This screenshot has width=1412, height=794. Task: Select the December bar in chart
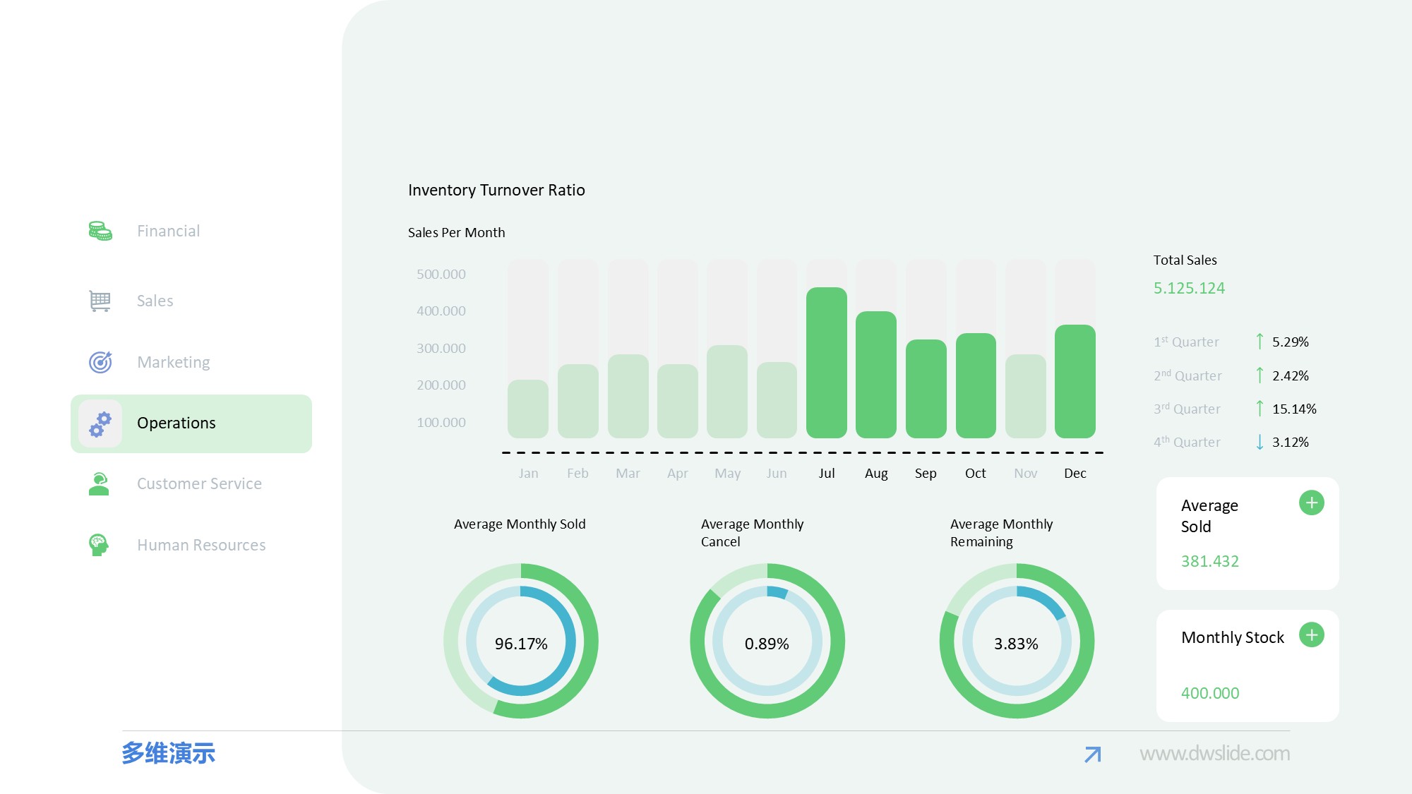(1075, 381)
